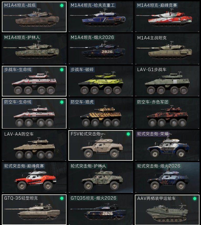The height and width of the screenshot is (225, 201).
Task: Select the 轮式突击炮-护林人 camo skin
Action: [x=101, y=178]
